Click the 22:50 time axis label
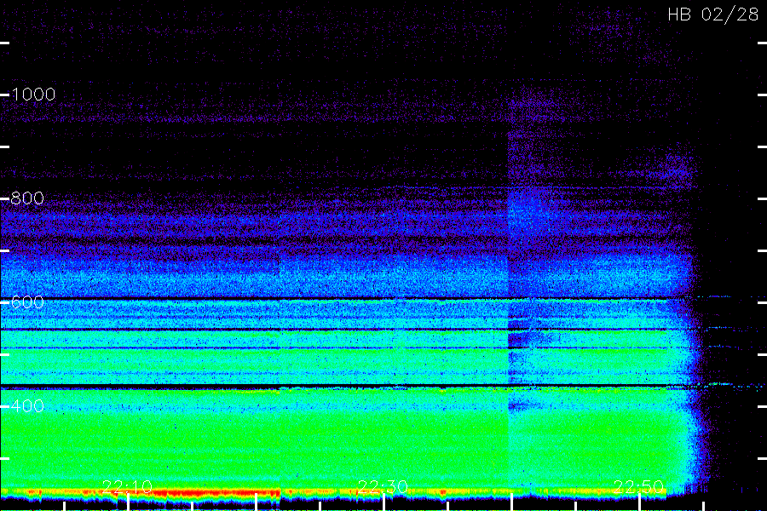Image resolution: width=767 pixels, height=511 pixels. point(639,487)
